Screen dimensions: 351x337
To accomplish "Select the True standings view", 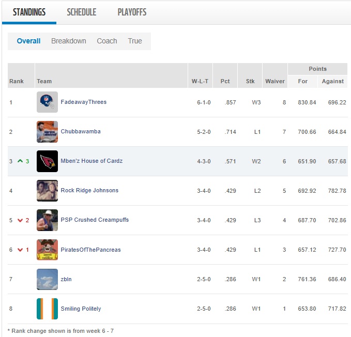I will pyautogui.click(x=135, y=41).
